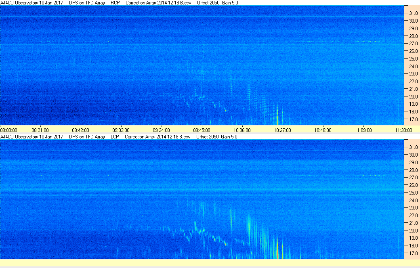Screen dimensions: 420x268
Task: Click 'Gain 5.0' in the LCP title
Action: [229, 137]
